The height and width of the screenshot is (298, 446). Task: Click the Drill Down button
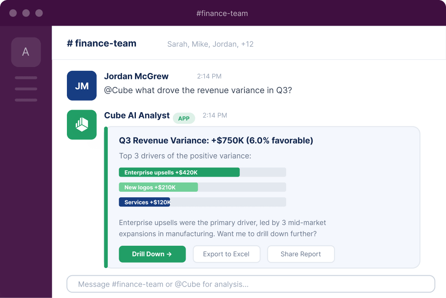(152, 254)
